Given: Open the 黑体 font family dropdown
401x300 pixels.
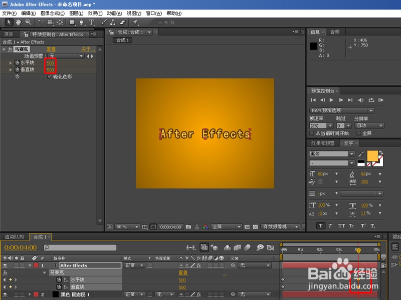Looking at the screenshot, I should pos(332,154).
